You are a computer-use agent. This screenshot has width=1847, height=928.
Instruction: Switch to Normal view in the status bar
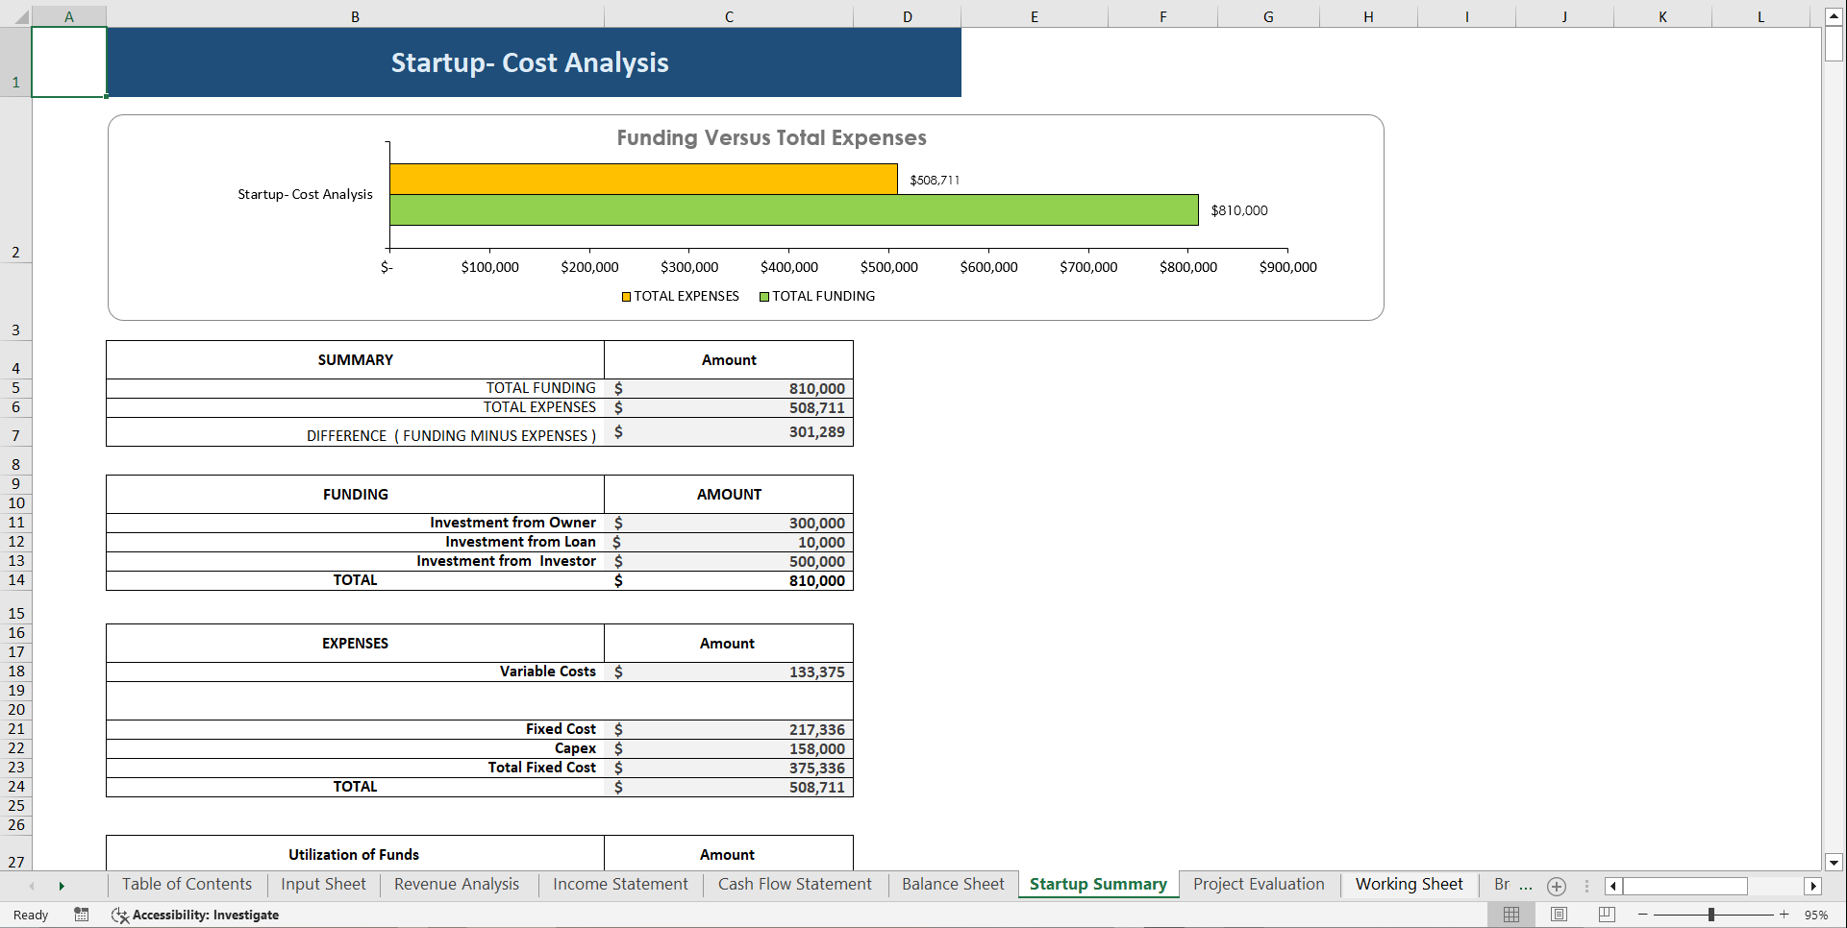coord(1511,915)
